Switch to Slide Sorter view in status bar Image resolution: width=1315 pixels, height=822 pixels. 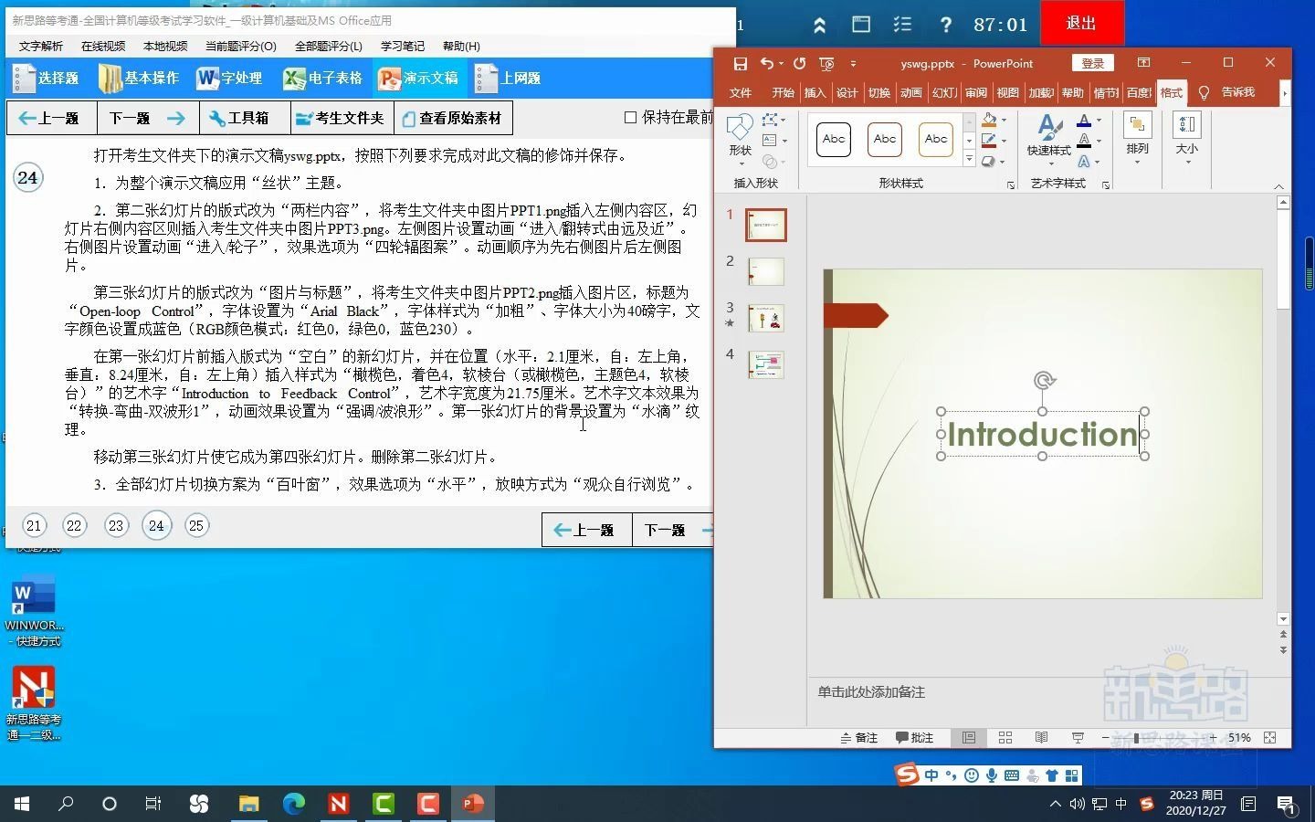pos(1005,738)
